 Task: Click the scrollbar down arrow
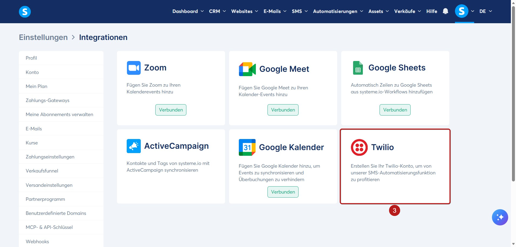coord(513,244)
